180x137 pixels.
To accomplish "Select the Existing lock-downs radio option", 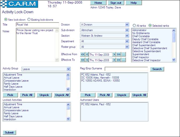I will [x=29, y=20].
